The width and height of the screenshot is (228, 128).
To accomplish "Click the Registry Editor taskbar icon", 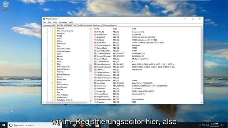I will (x=105, y=125).
